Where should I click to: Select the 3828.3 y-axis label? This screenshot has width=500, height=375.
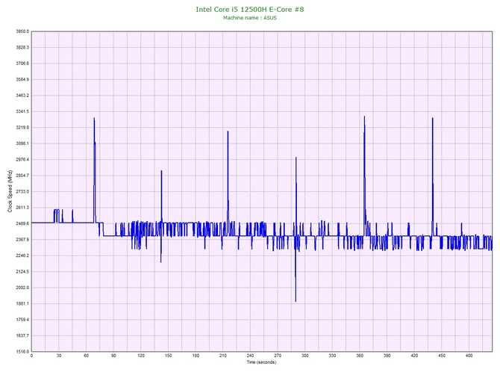click(x=22, y=48)
